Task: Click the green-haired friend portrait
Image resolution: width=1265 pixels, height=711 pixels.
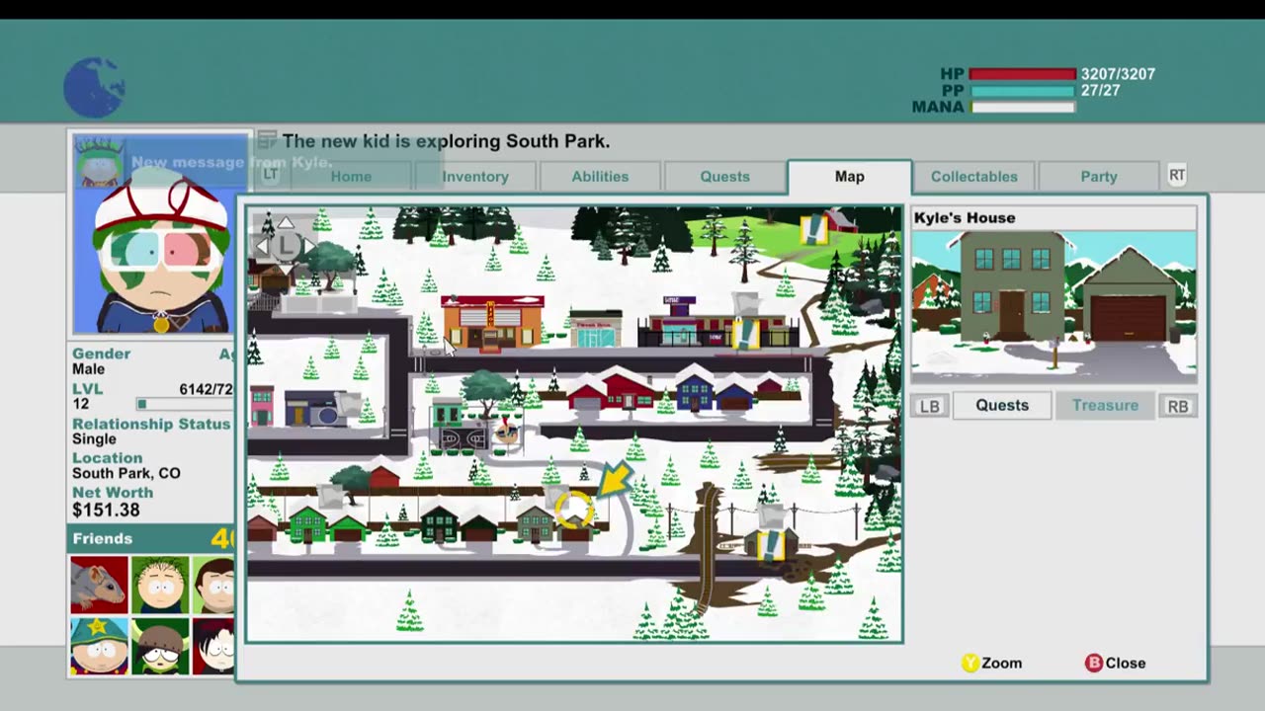Action: pyautogui.click(x=160, y=585)
